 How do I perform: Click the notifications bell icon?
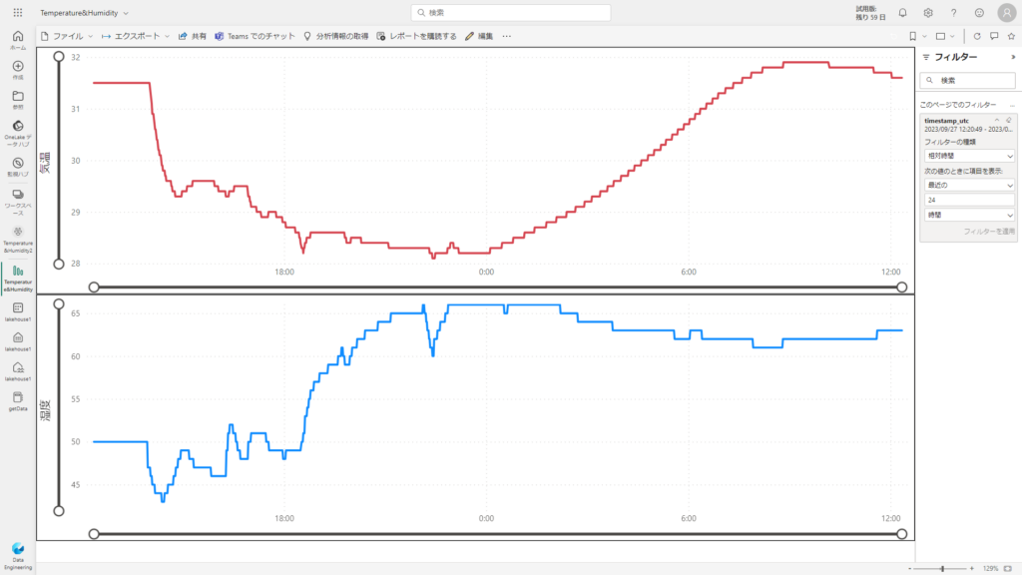pyautogui.click(x=902, y=13)
